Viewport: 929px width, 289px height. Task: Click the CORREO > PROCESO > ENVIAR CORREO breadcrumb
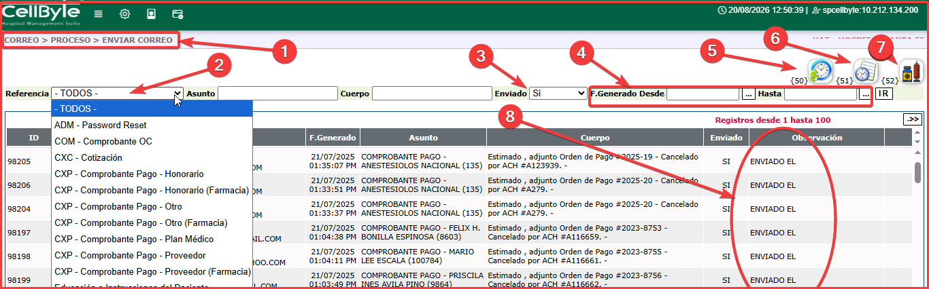click(88, 40)
